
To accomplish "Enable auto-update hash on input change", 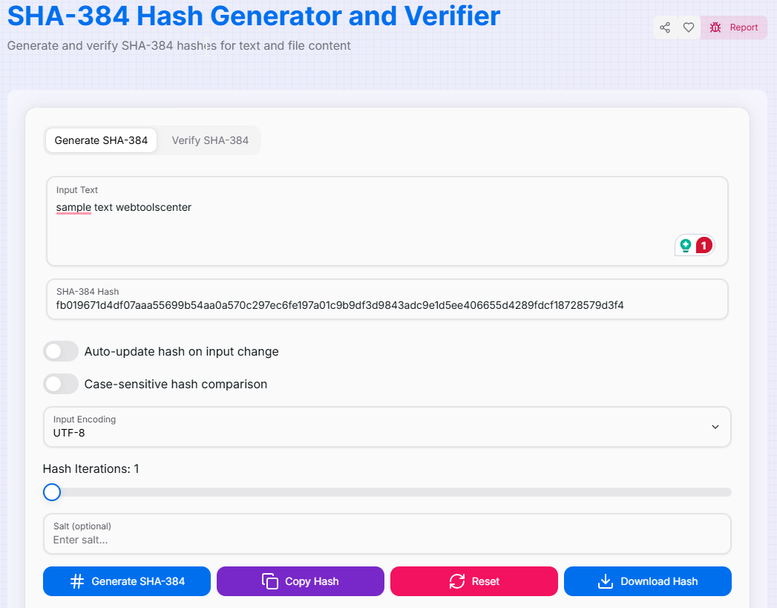I will pyautogui.click(x=61, y=350).
